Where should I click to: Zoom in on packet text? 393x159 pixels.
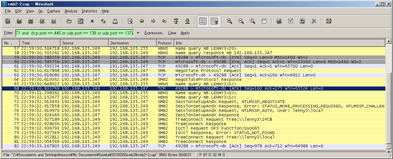pos(229,21)
